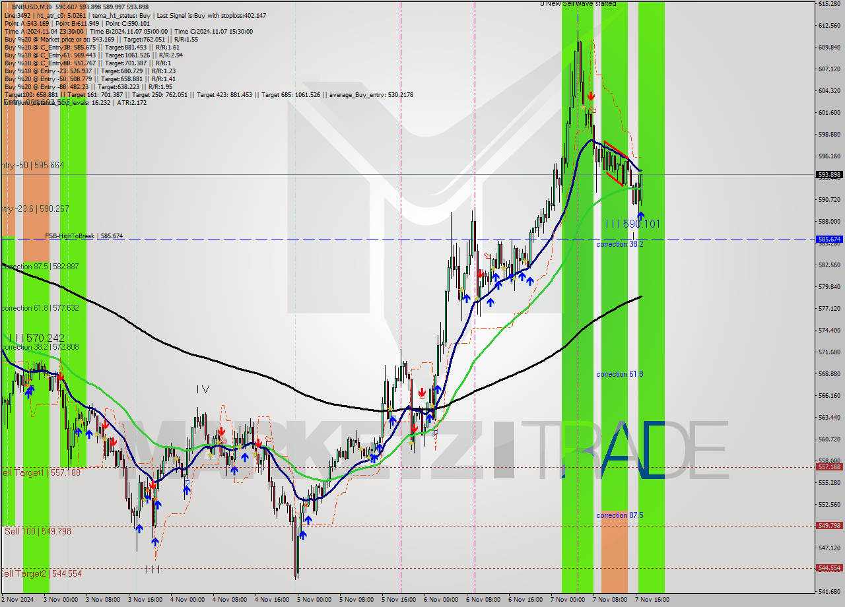This screenshot has height=607, width=845.
Task: Click the Entry -23.6 590.267 label
Action: [x=34, y=208]
